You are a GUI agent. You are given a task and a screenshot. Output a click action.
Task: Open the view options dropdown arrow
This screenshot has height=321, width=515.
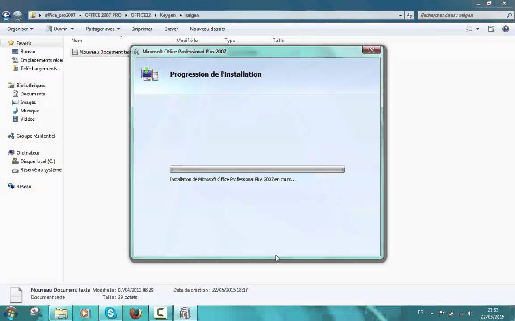tap(477, 29)
